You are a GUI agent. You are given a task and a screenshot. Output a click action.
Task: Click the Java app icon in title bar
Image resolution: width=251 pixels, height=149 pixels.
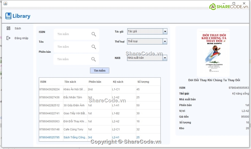point(5,3)
